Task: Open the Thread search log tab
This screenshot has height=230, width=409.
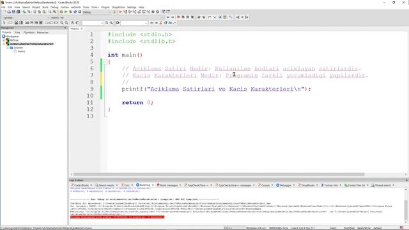Action: point(382,185)
